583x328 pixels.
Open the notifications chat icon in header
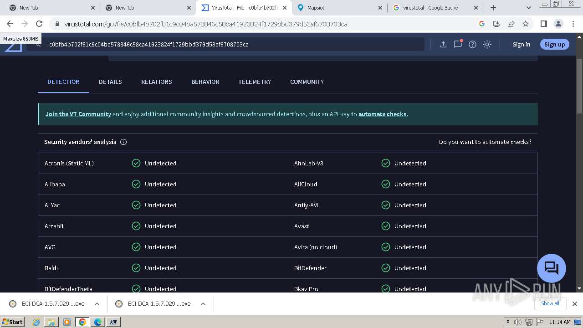coord(458,44)
